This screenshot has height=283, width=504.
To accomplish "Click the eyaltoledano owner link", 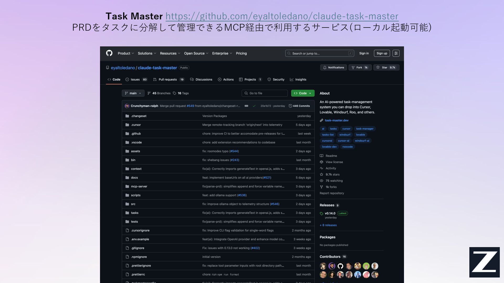I will click(123, 68).
